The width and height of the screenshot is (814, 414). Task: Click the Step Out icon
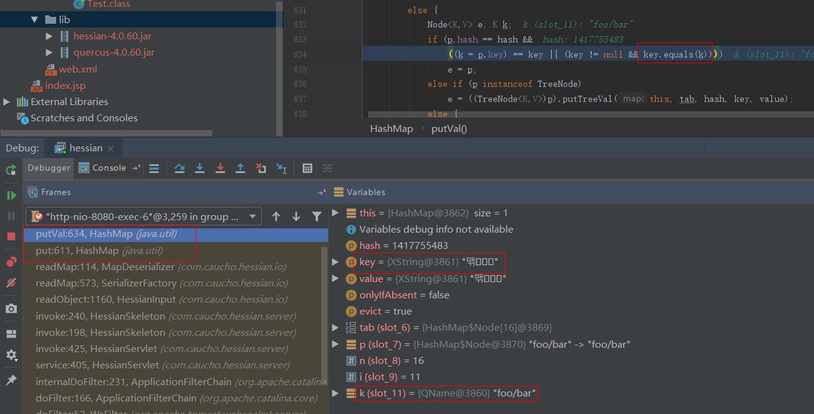[x=240, y=168]
